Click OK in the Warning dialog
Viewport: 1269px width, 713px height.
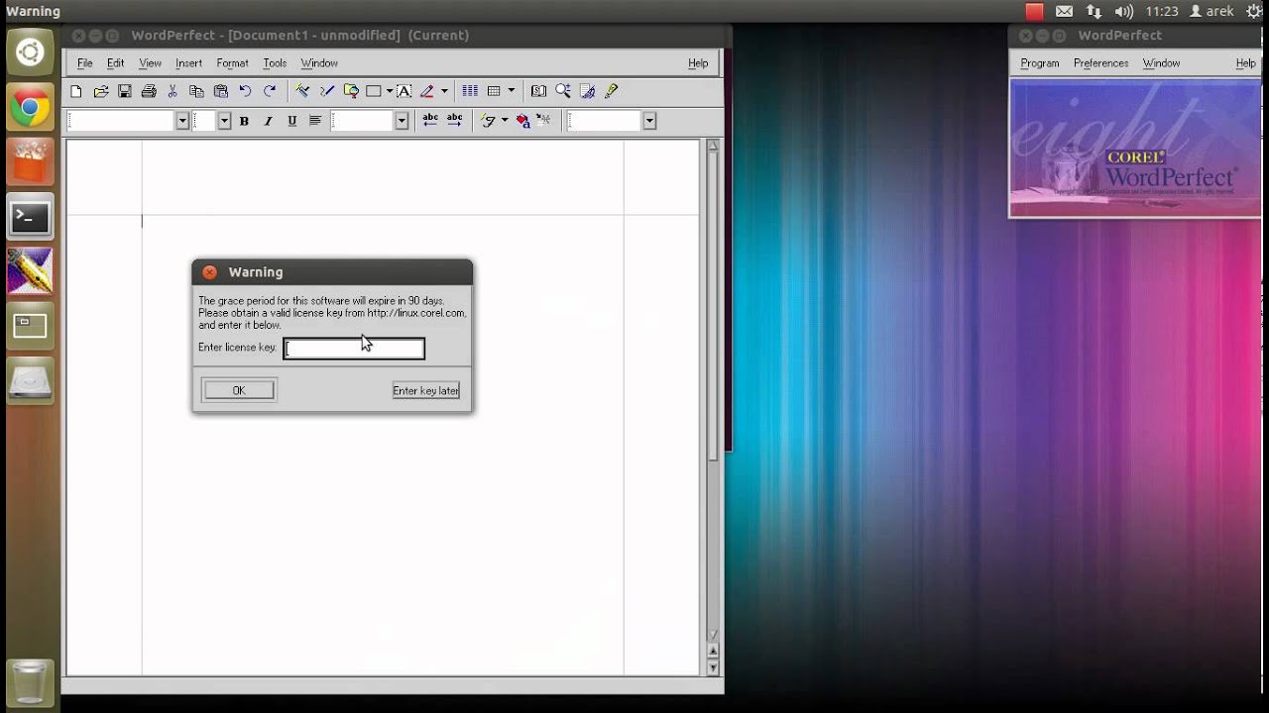coord(239,390)
